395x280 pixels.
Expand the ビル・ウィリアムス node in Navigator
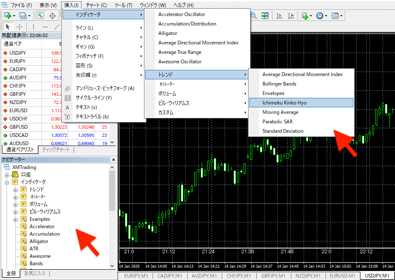coord(15,212)
